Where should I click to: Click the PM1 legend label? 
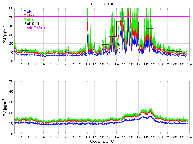point(27,12)
